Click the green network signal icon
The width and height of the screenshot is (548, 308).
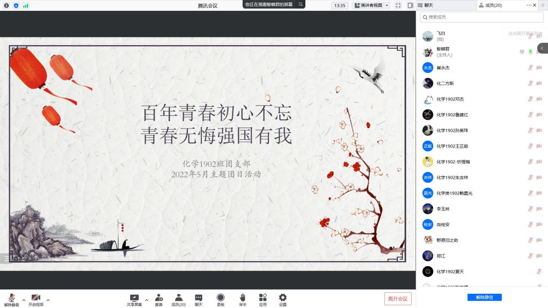tap(26, 6)
